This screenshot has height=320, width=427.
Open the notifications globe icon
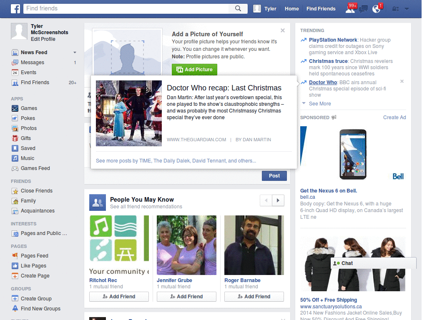(377, 9)
